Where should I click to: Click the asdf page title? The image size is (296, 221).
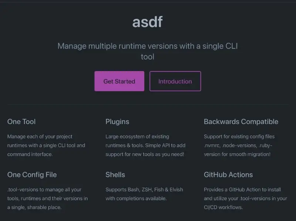pos(147,22)
